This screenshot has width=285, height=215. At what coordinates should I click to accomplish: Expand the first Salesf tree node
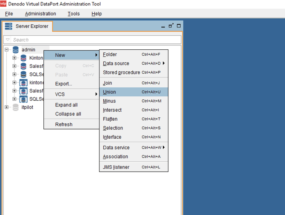click(x=14, y=66)
